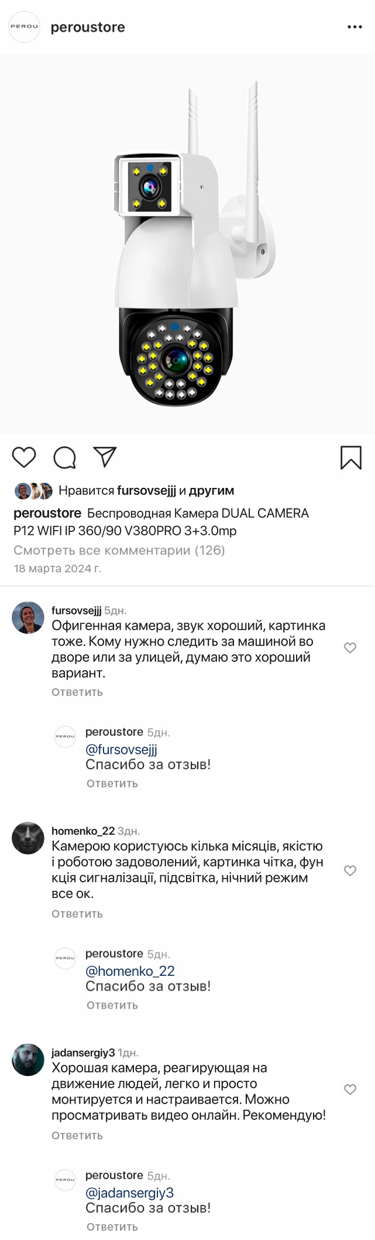This screenshot has height=1240, width=375.
Task: Open @jadansergiy3 mention link
Action: 129,1193
